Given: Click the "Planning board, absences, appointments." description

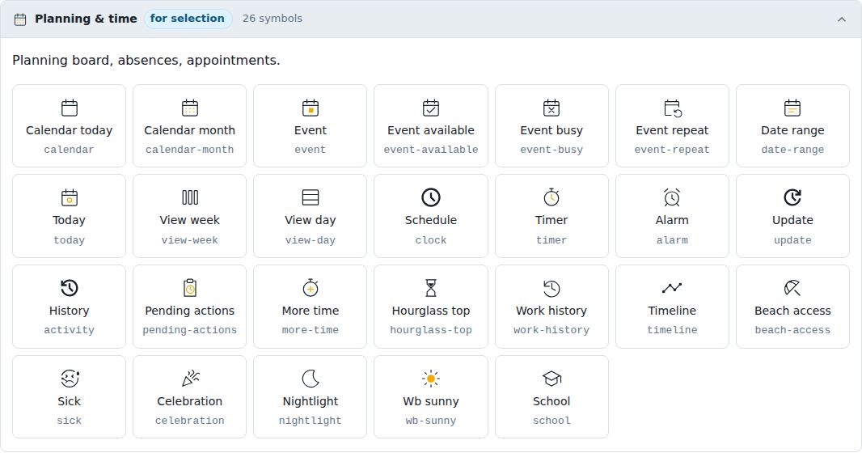Looking at the screenshot, I should pos(146,60).
